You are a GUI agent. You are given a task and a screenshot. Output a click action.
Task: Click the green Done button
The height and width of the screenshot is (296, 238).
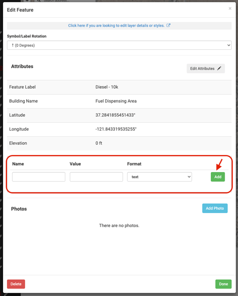click(x=223, y=284)
